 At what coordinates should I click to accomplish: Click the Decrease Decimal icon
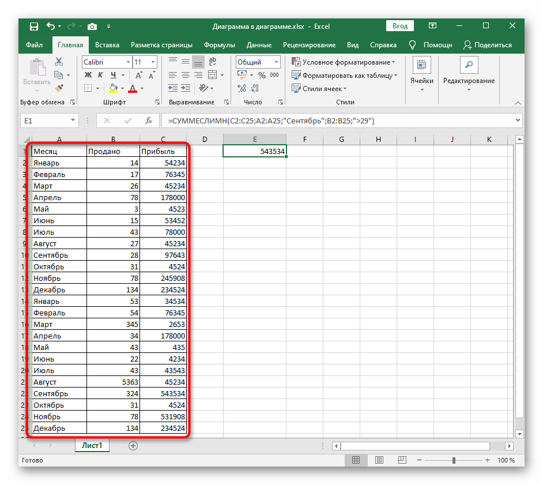pyautogui.click(x=255, y=88)
